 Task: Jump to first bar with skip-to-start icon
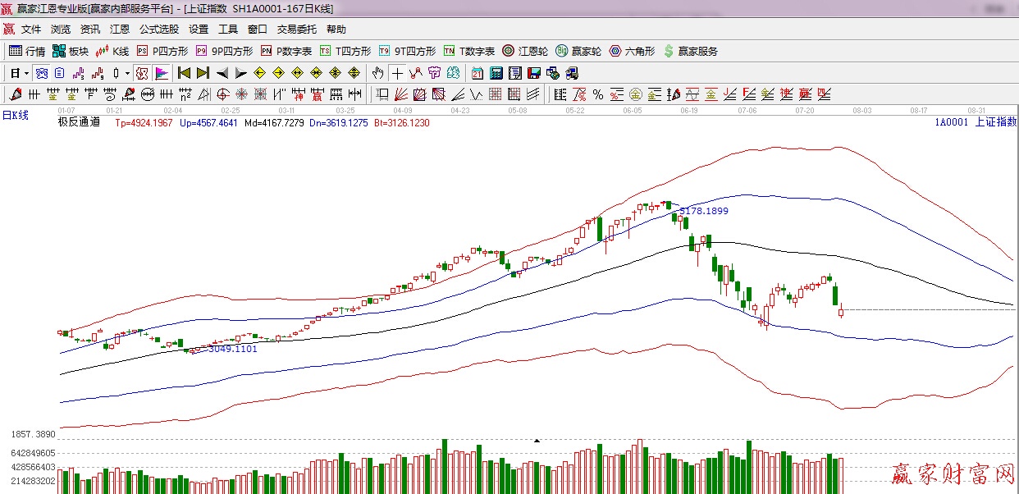(x=184, y=73)
